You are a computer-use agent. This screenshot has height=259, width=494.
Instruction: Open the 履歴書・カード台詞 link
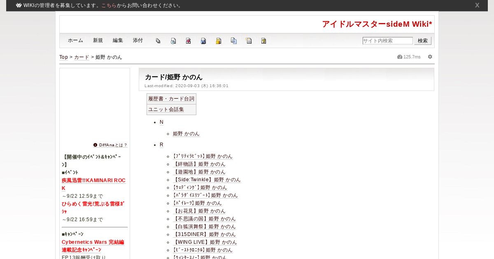pos(171,99)
